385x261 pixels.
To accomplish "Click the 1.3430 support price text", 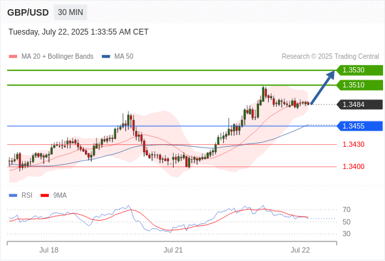I will tap(353, 144).
